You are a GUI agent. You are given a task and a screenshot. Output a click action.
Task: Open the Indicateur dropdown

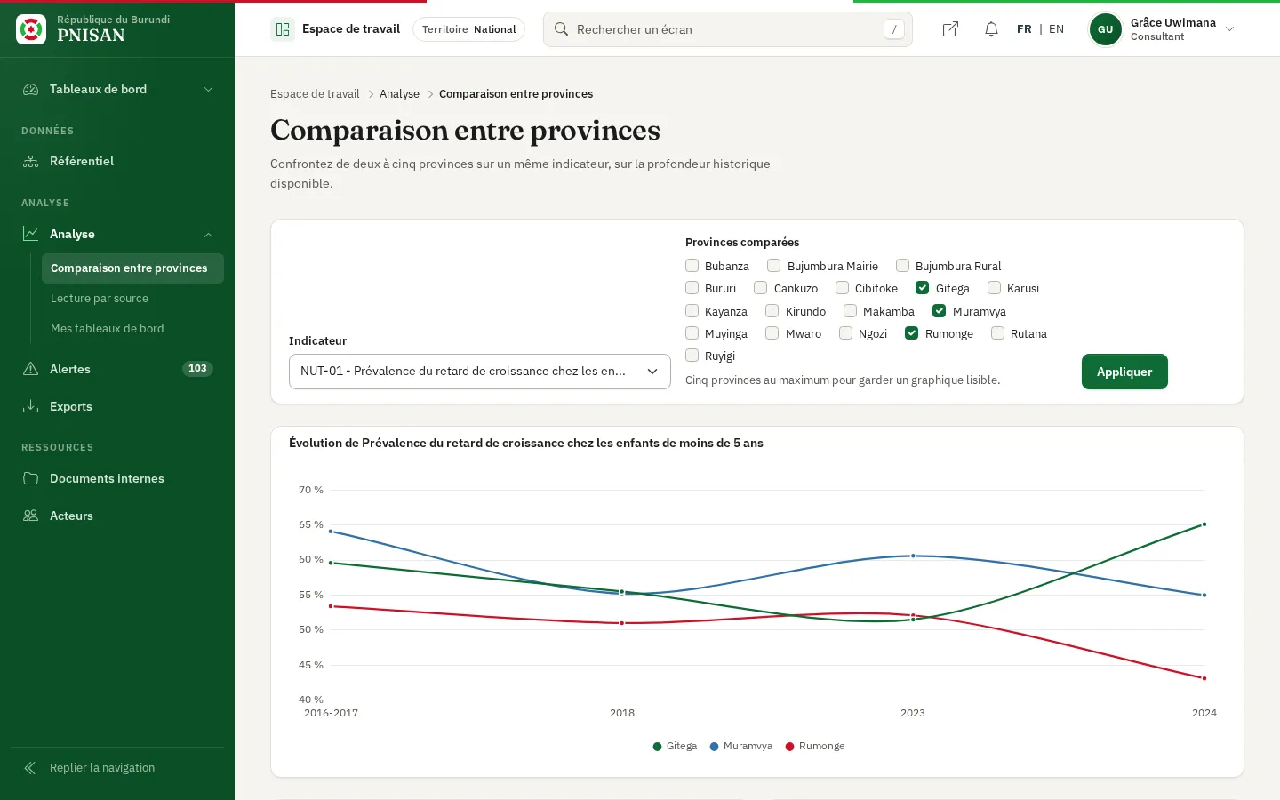pyautogui.click(x=480, y=372)
